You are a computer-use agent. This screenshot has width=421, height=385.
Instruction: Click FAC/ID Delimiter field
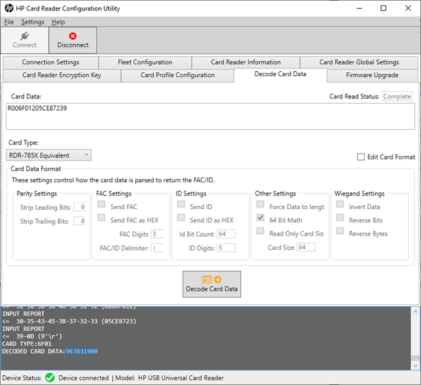pos(158,248)
